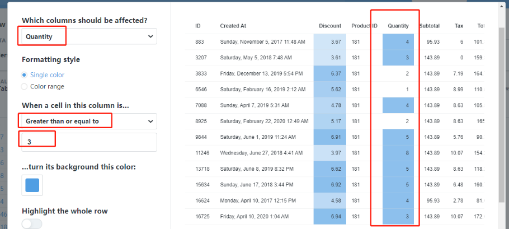
Task: Open the affected columns dropdown showing Quantity
Action: (89, 36)
